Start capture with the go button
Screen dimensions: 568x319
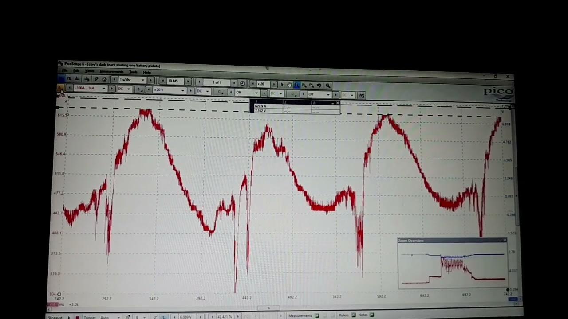coord(69,317)
